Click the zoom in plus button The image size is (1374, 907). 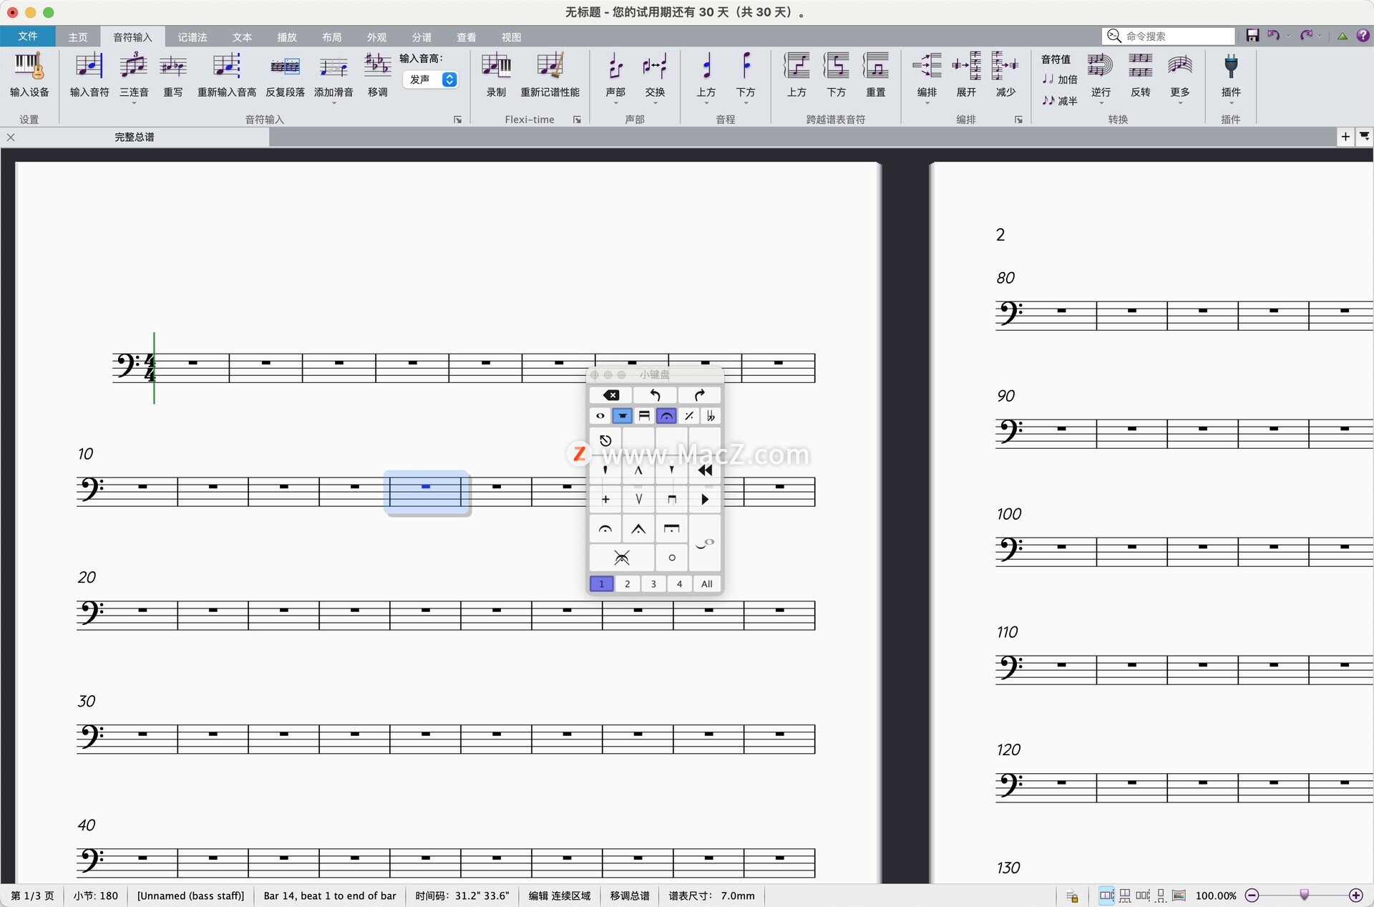point(1356,896)
